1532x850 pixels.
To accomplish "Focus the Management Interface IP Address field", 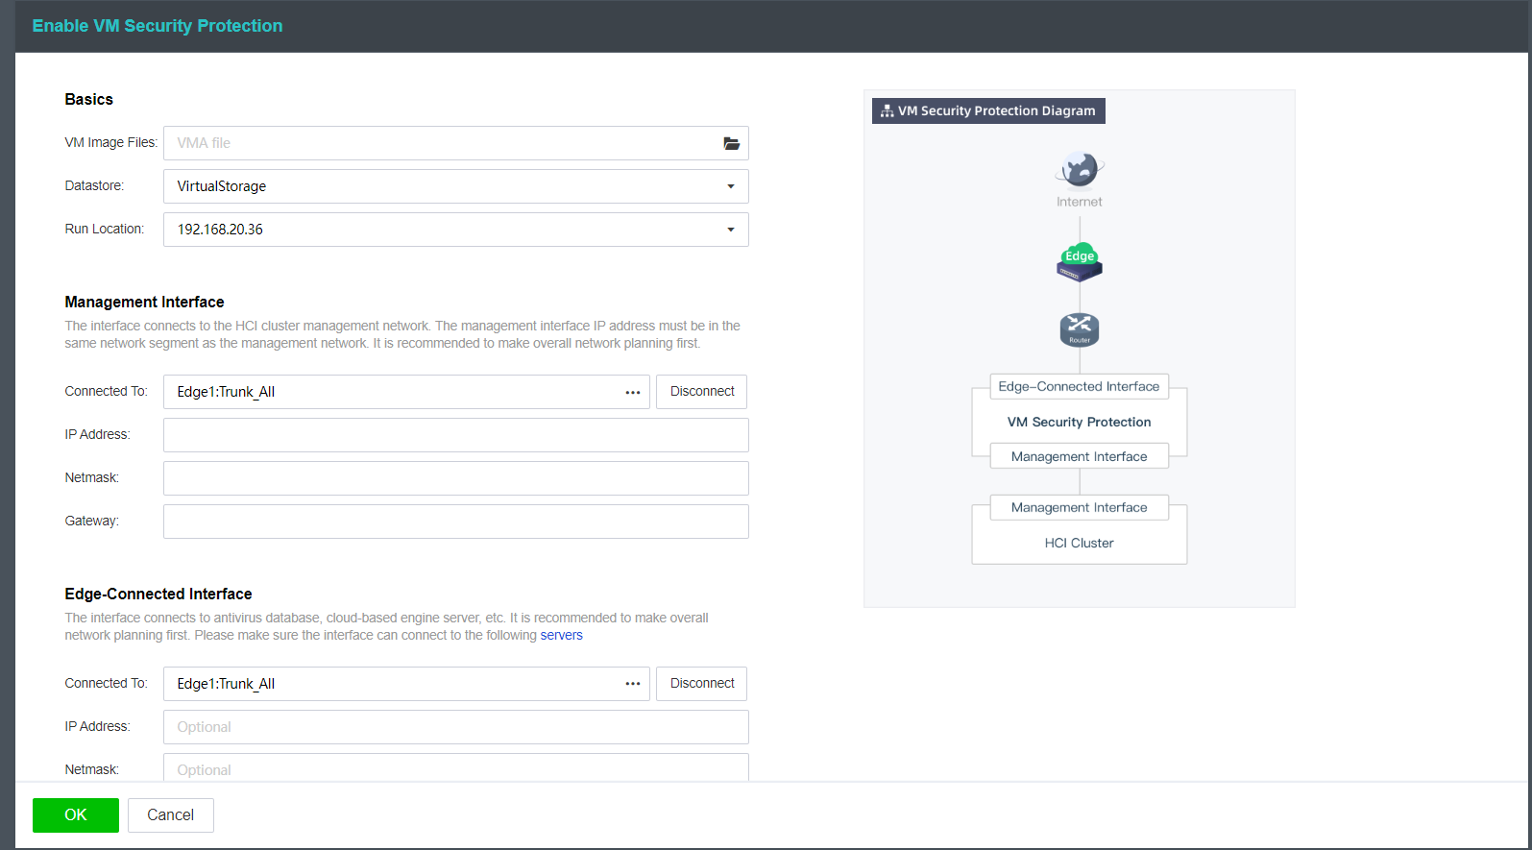I will pyautogui.click(x=455, y=435).
